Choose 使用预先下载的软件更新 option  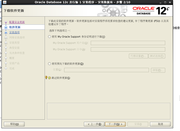tap(49, 64)
